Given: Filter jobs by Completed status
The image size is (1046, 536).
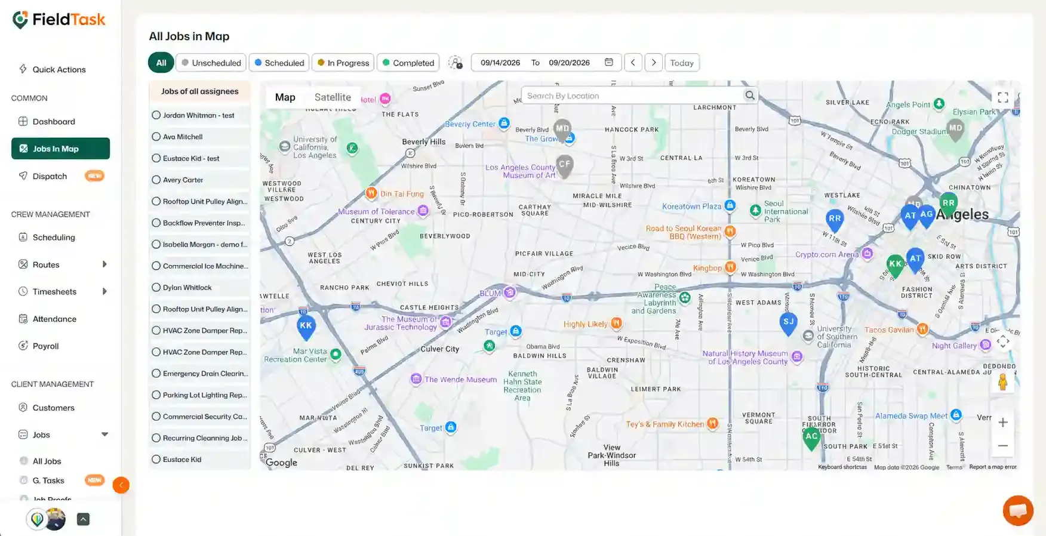Looking at the screenshot, I should coord(408,63).
